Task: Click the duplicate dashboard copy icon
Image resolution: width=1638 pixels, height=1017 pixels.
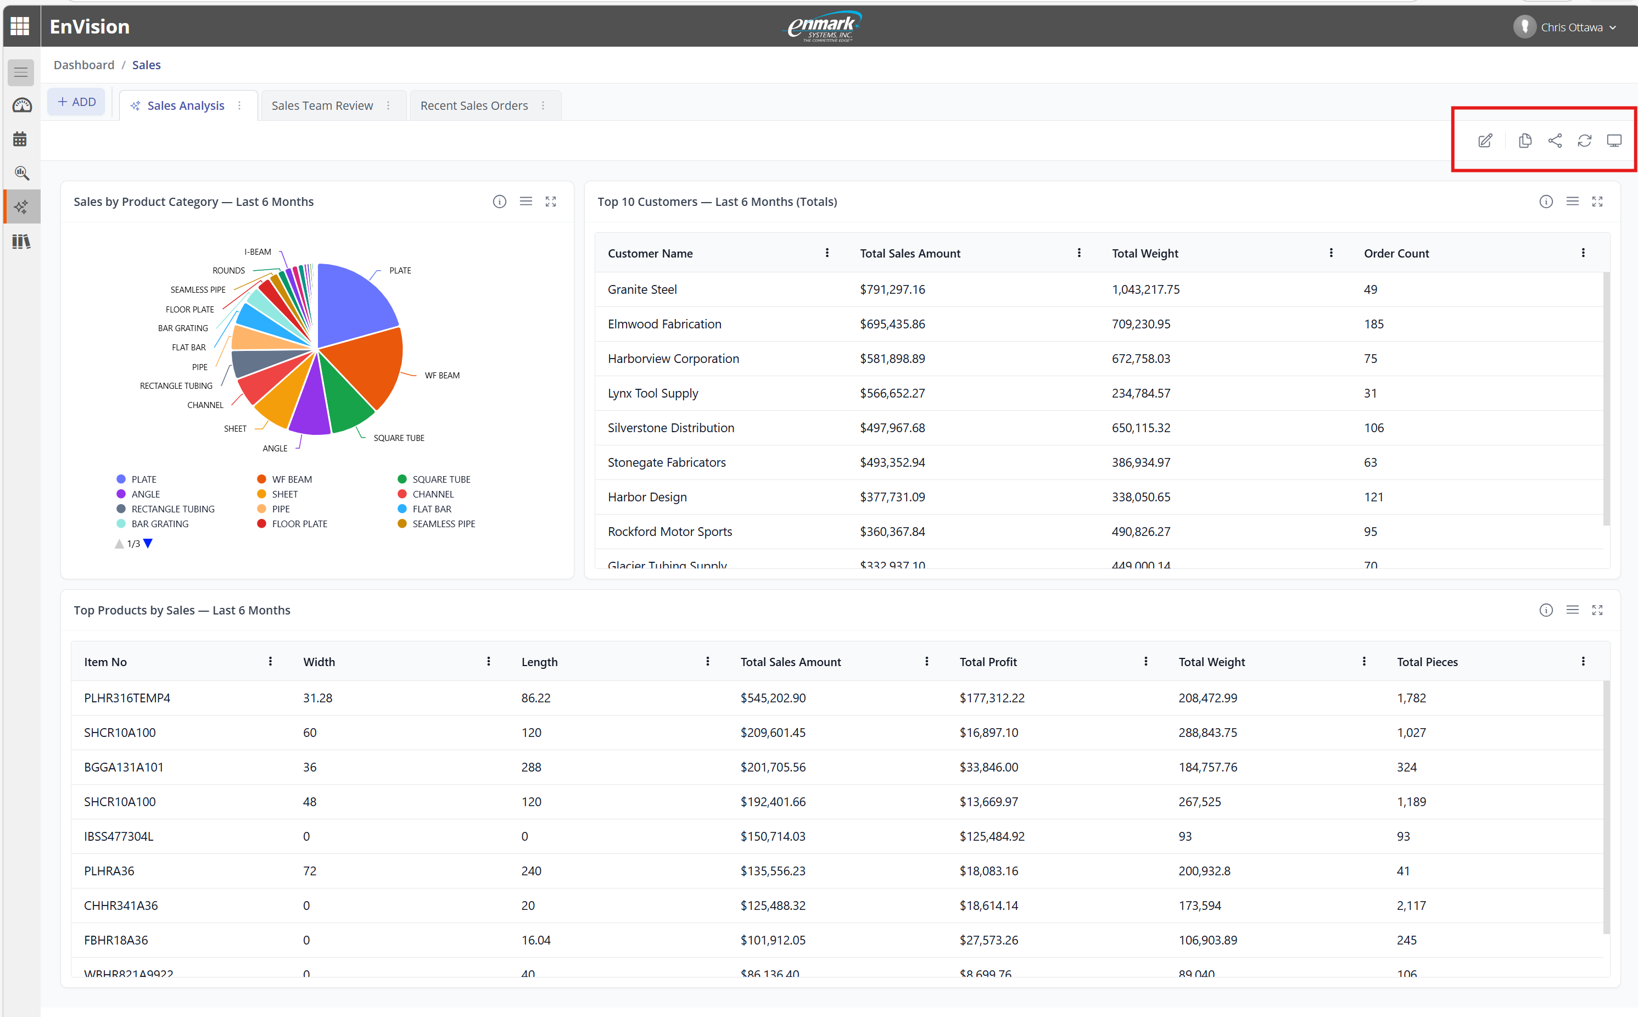Action: [1525, 141]
